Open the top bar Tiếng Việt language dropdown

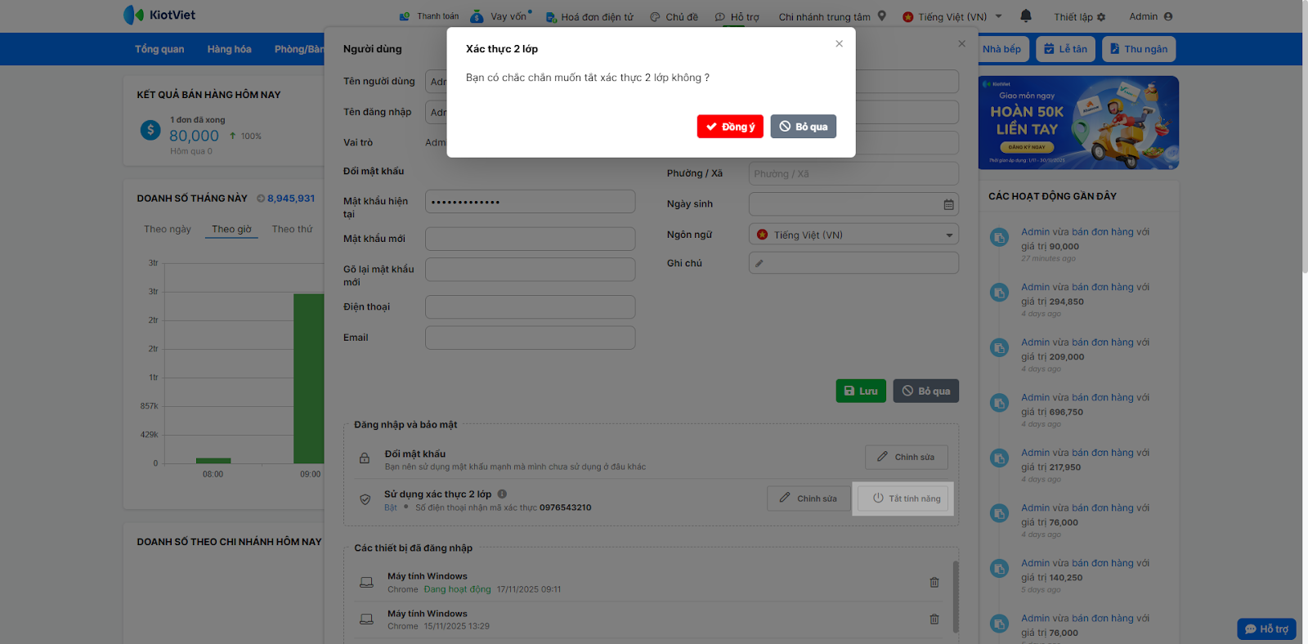coord(998,16)
